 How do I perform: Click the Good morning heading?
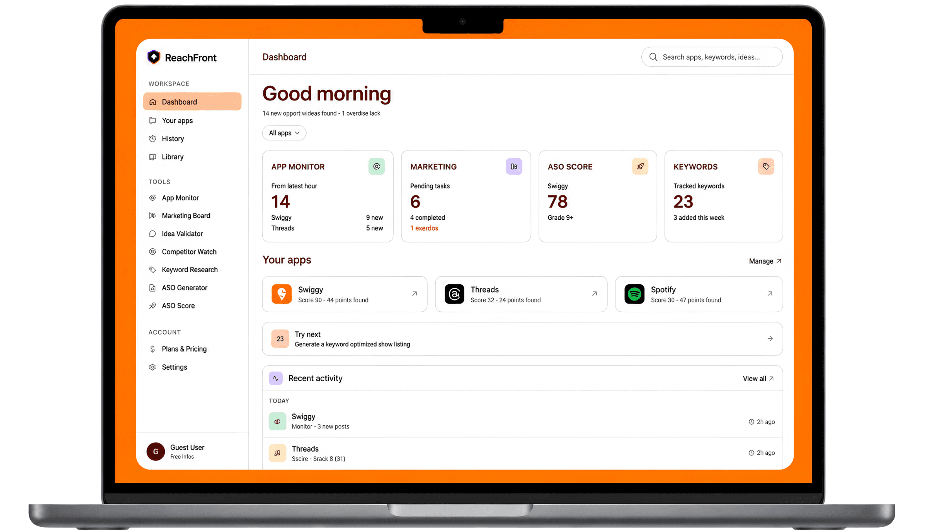tap(327, 94)
